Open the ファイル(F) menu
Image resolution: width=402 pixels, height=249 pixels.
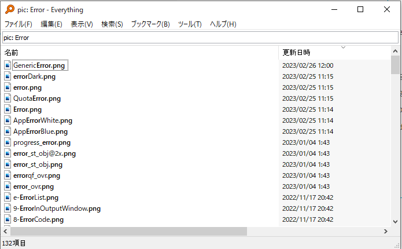point(18,24)
